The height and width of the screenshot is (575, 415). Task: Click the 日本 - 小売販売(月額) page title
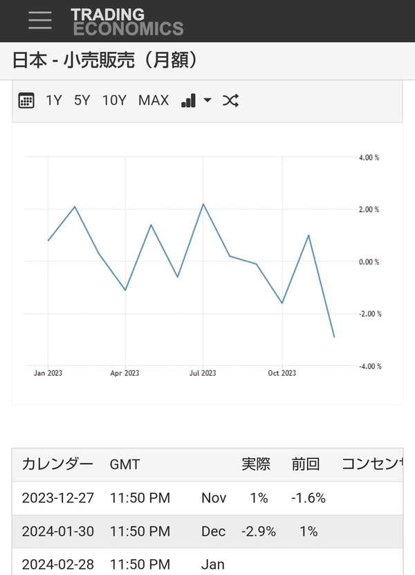(106, 60)
